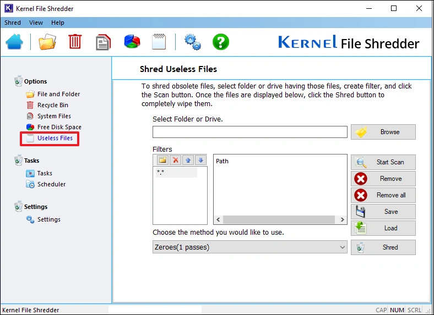Open the View menu
The image size is (434, 315).
tap(36, 23)
